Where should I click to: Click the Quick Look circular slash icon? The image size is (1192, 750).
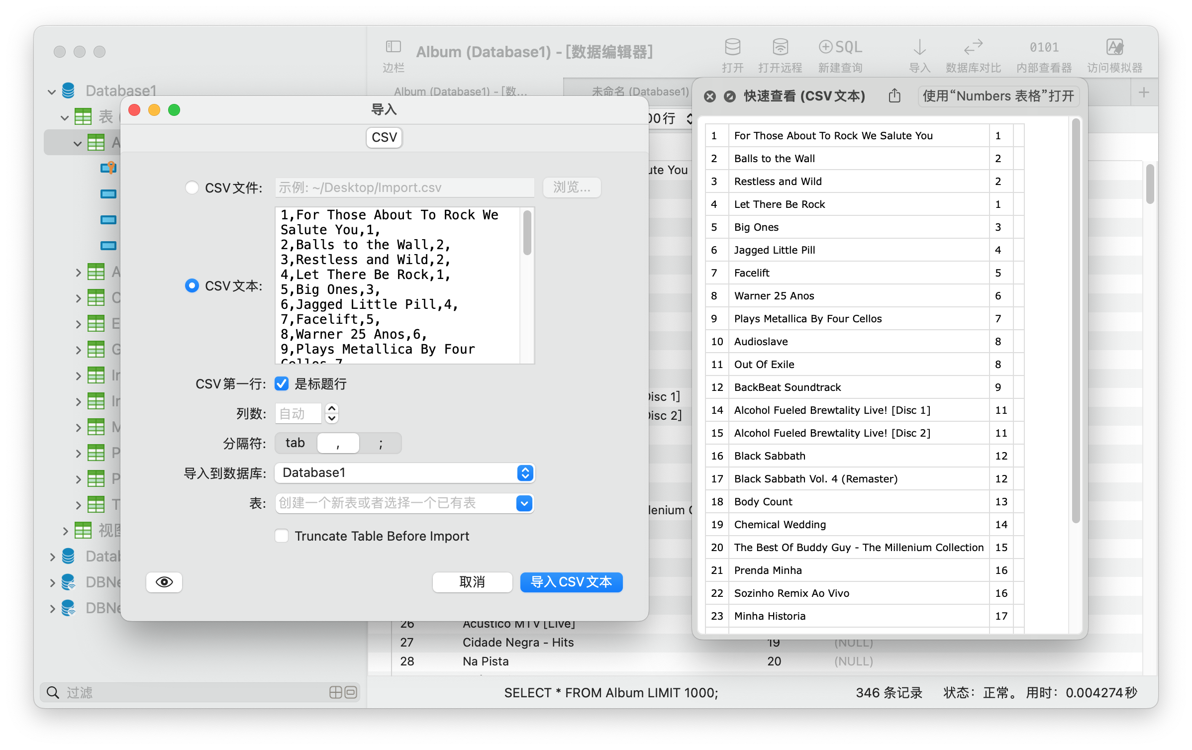(729, 96)
